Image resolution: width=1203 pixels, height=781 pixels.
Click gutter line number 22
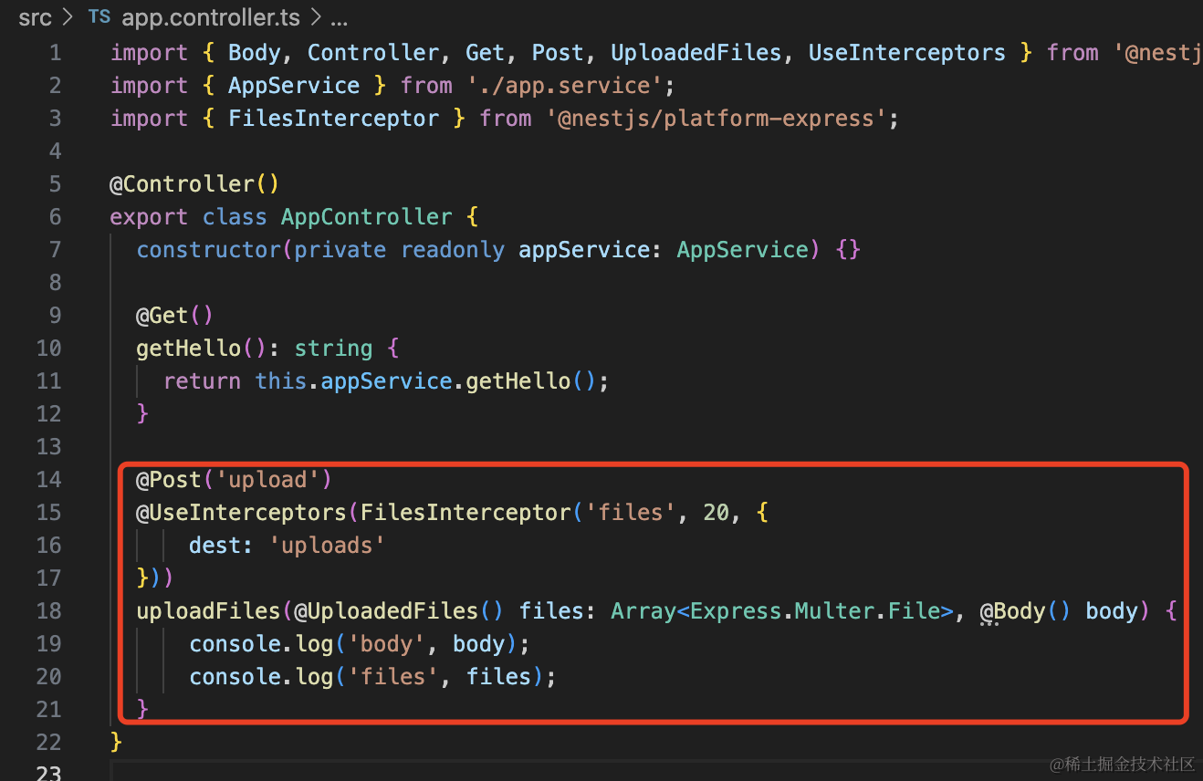(49, 743)
